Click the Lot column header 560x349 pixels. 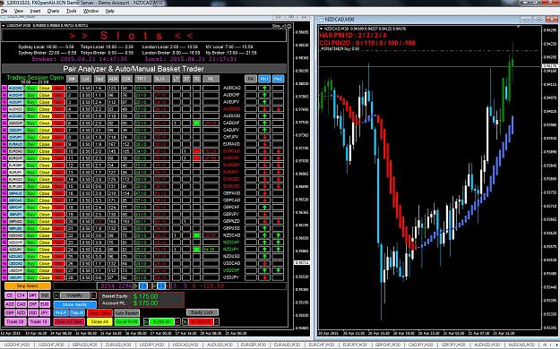click(85, 79)
